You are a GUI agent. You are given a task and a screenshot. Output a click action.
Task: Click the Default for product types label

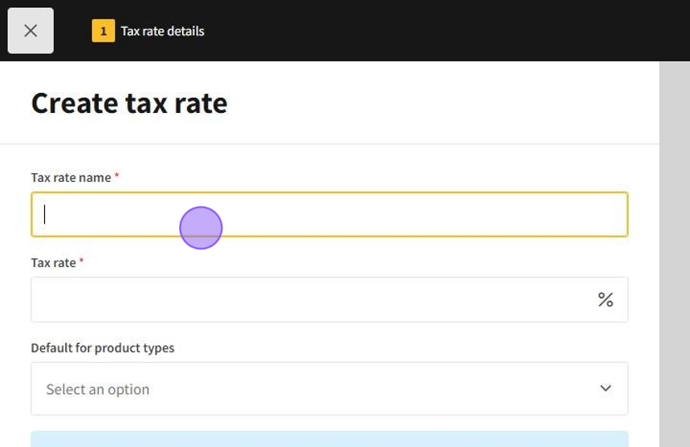click(103, 348)
